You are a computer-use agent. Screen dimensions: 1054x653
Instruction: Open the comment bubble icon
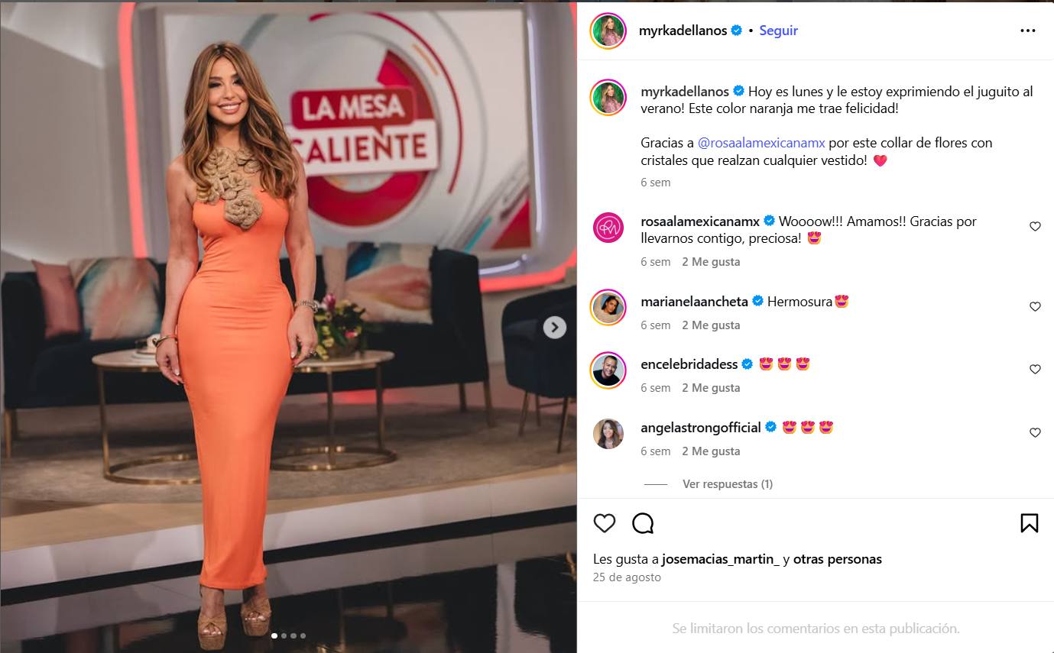coord(643,523)
